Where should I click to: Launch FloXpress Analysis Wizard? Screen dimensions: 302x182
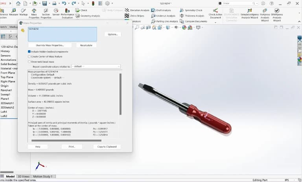[265, 15]
